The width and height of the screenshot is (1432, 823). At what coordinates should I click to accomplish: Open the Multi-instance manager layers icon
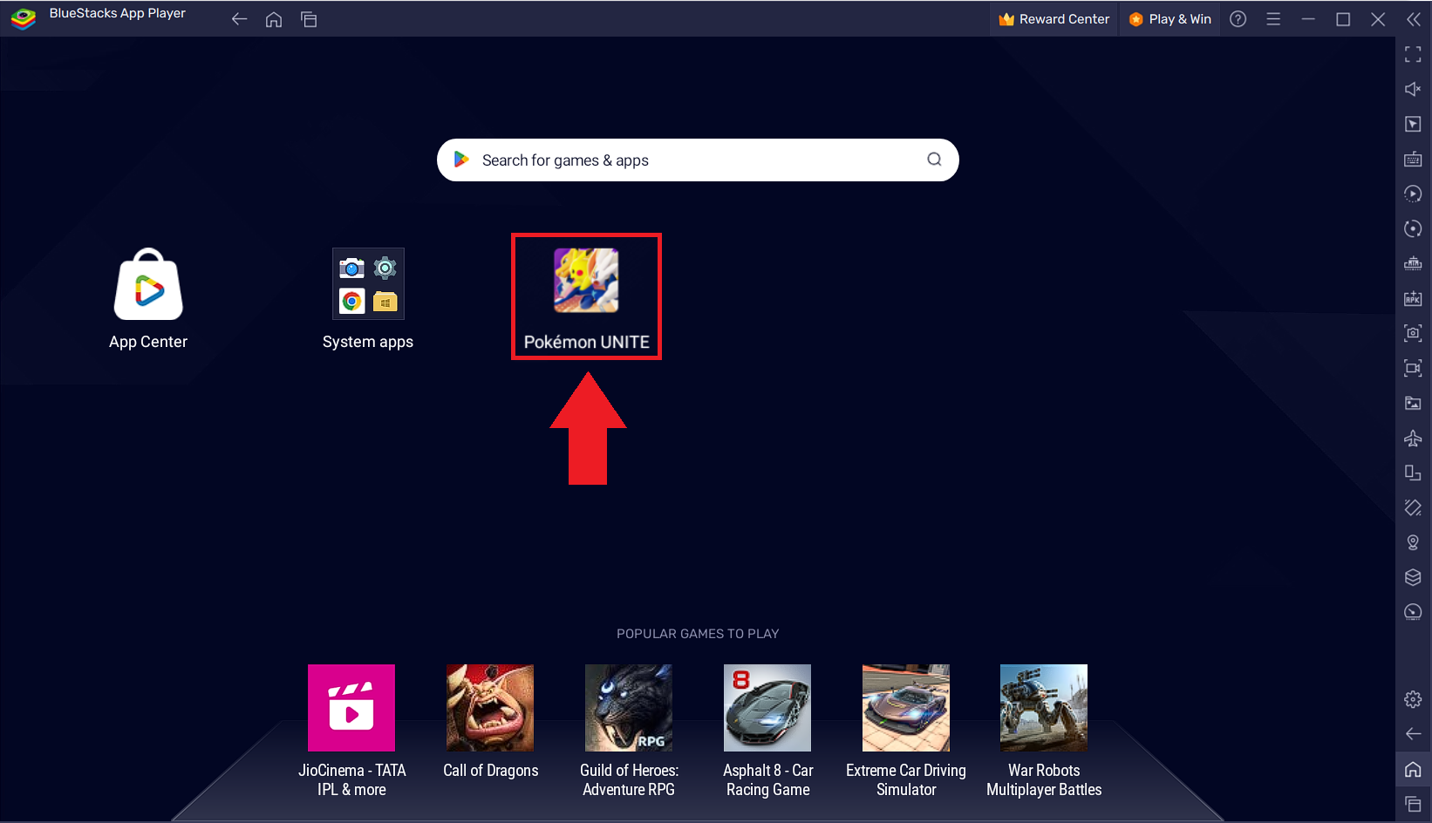pos(1413,577)
